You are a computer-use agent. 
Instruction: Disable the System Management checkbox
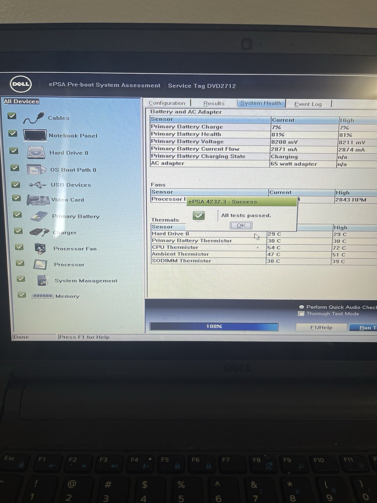pos(21,279)
